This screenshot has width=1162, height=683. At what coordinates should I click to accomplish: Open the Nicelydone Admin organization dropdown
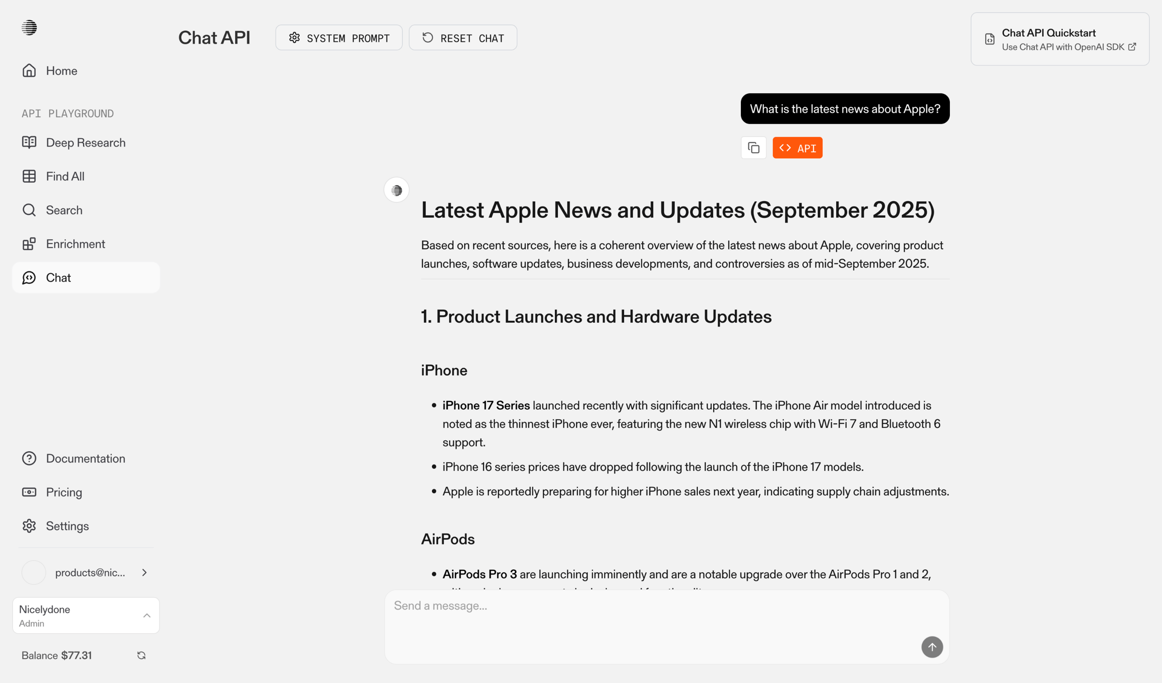coord(86,616)
